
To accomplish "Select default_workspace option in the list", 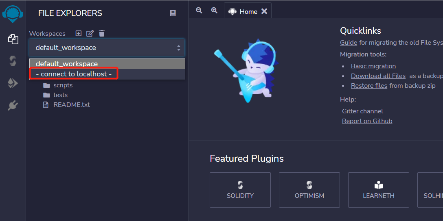I will 107,64.
